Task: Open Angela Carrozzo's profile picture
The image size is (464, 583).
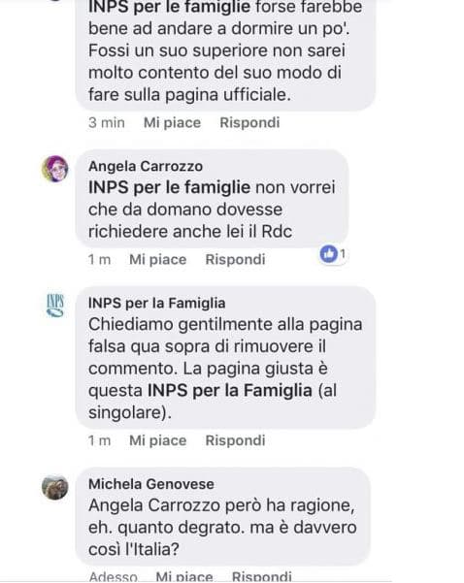Action: pos(55,169)
